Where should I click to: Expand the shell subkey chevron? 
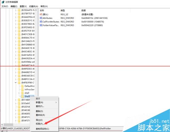[19, 93]
